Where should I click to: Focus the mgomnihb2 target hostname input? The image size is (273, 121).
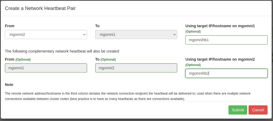[226, 73]
